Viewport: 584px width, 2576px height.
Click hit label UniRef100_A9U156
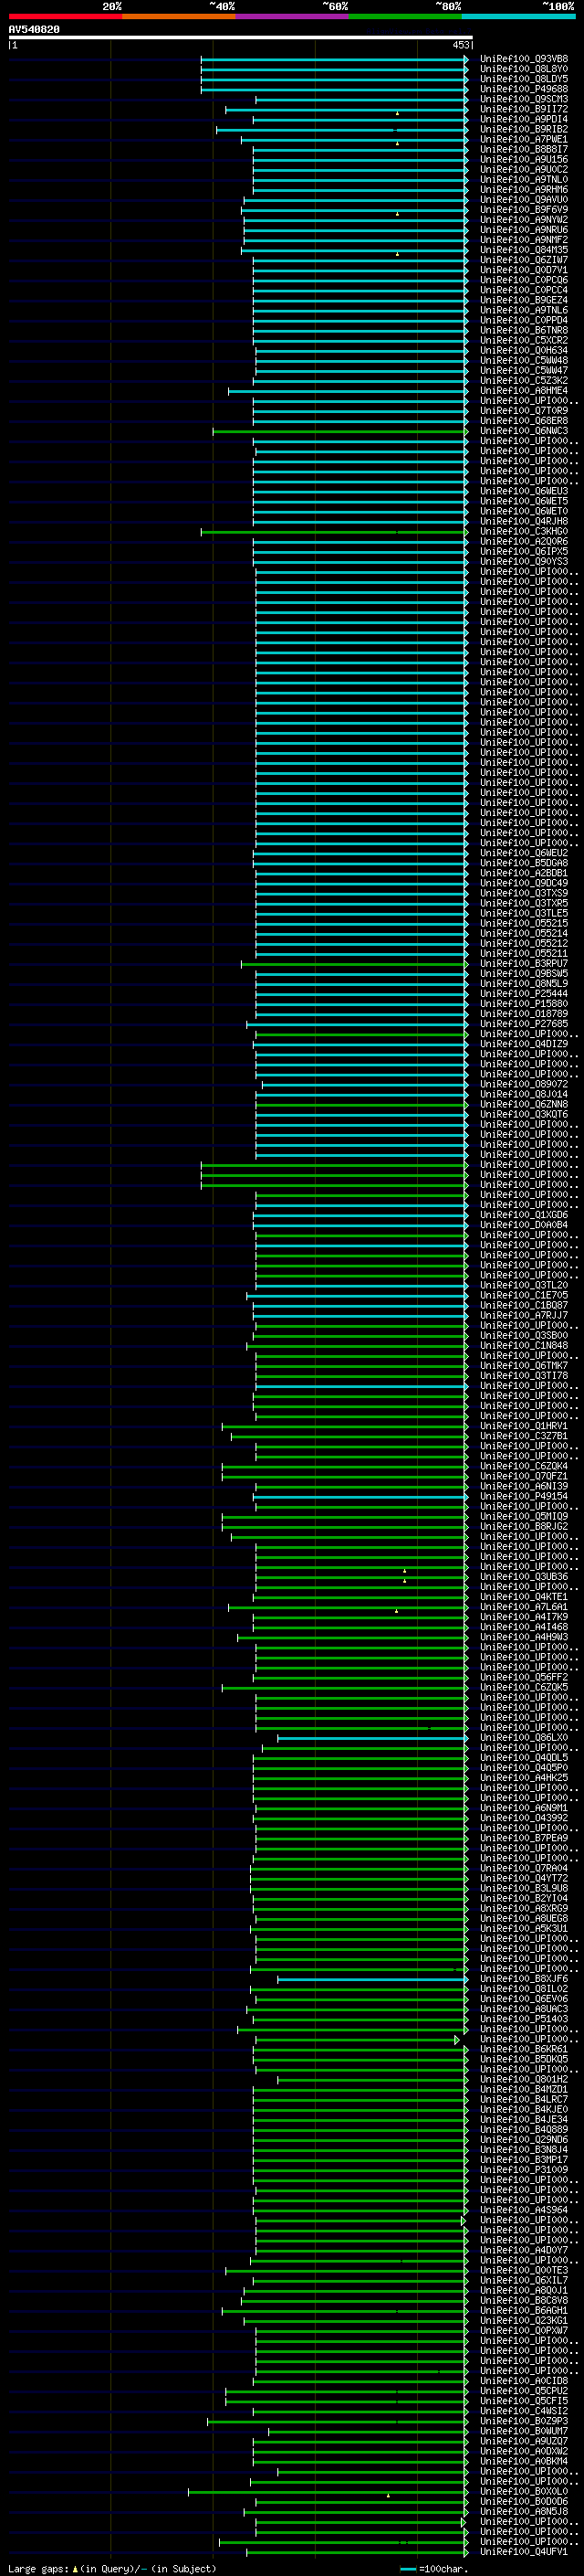pyautogui.click(x=524, y=159)
